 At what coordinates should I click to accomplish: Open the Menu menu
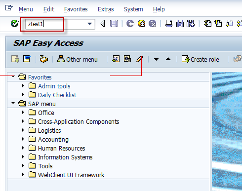pos(26,9)
